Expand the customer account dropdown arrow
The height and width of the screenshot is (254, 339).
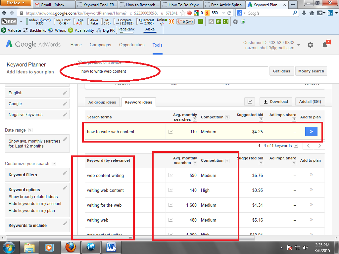(299, 45)
